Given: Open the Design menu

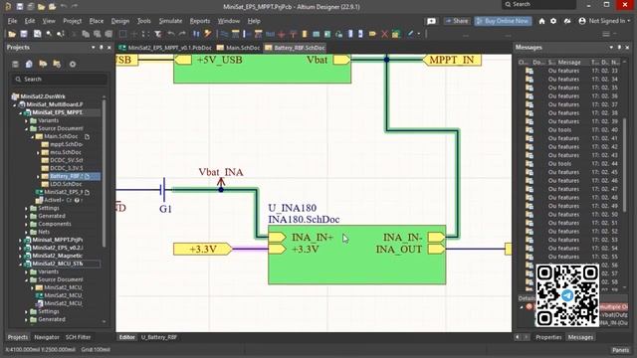Looking at the screenshot, I should pos(120,21).
